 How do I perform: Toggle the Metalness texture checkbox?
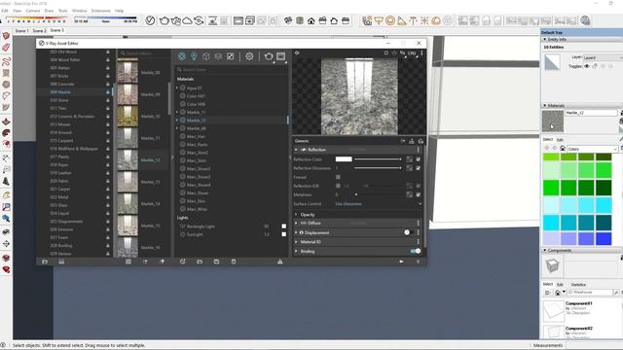[418, 194]
